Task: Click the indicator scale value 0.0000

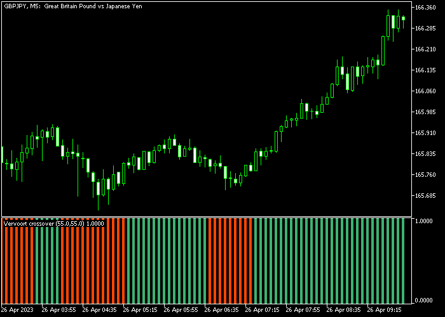Action: tap(425, 301)
